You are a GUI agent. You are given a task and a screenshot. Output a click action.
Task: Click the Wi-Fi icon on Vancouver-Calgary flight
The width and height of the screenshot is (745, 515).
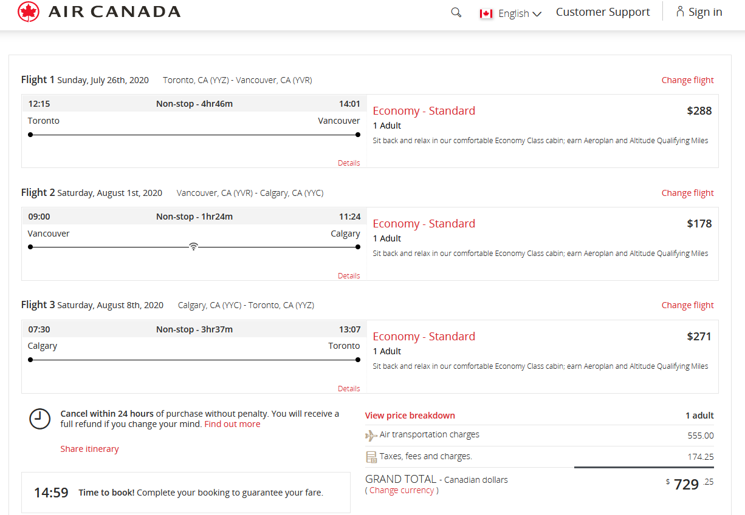click(193, 246)
